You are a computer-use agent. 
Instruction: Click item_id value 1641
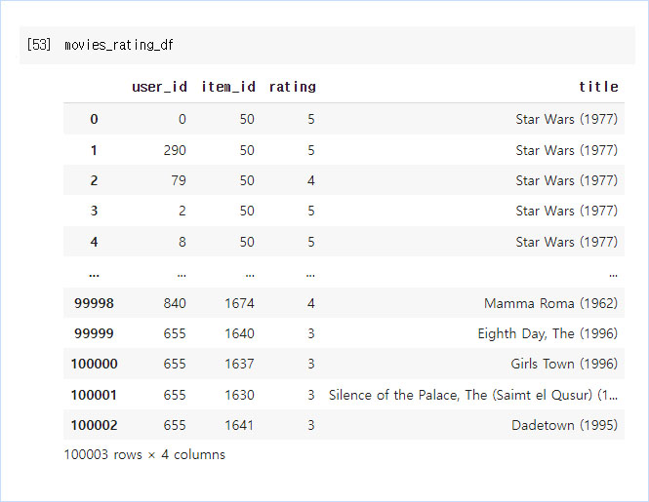(x=239, y=425)
